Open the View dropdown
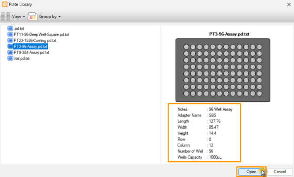 click(x=18, y=17)
